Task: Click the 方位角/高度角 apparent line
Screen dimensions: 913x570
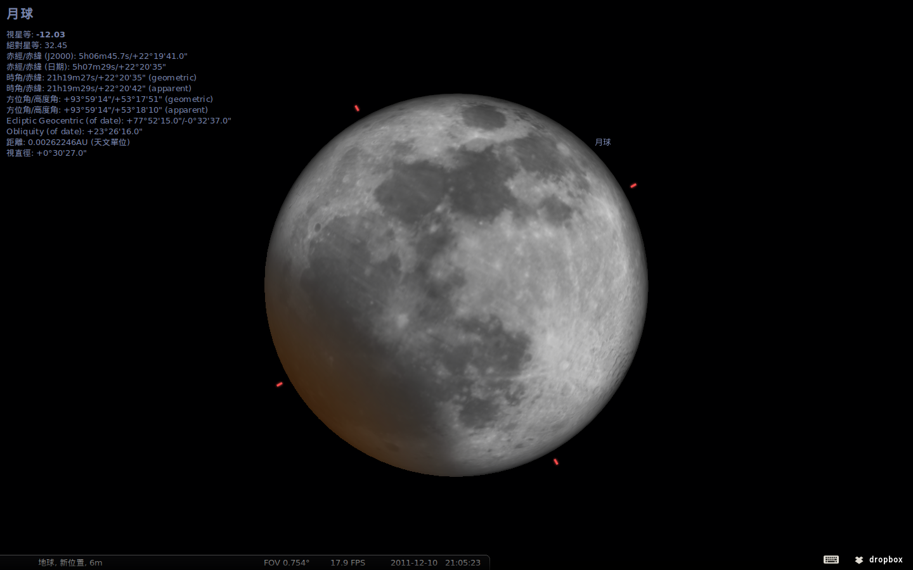Action: click(107, 110)
